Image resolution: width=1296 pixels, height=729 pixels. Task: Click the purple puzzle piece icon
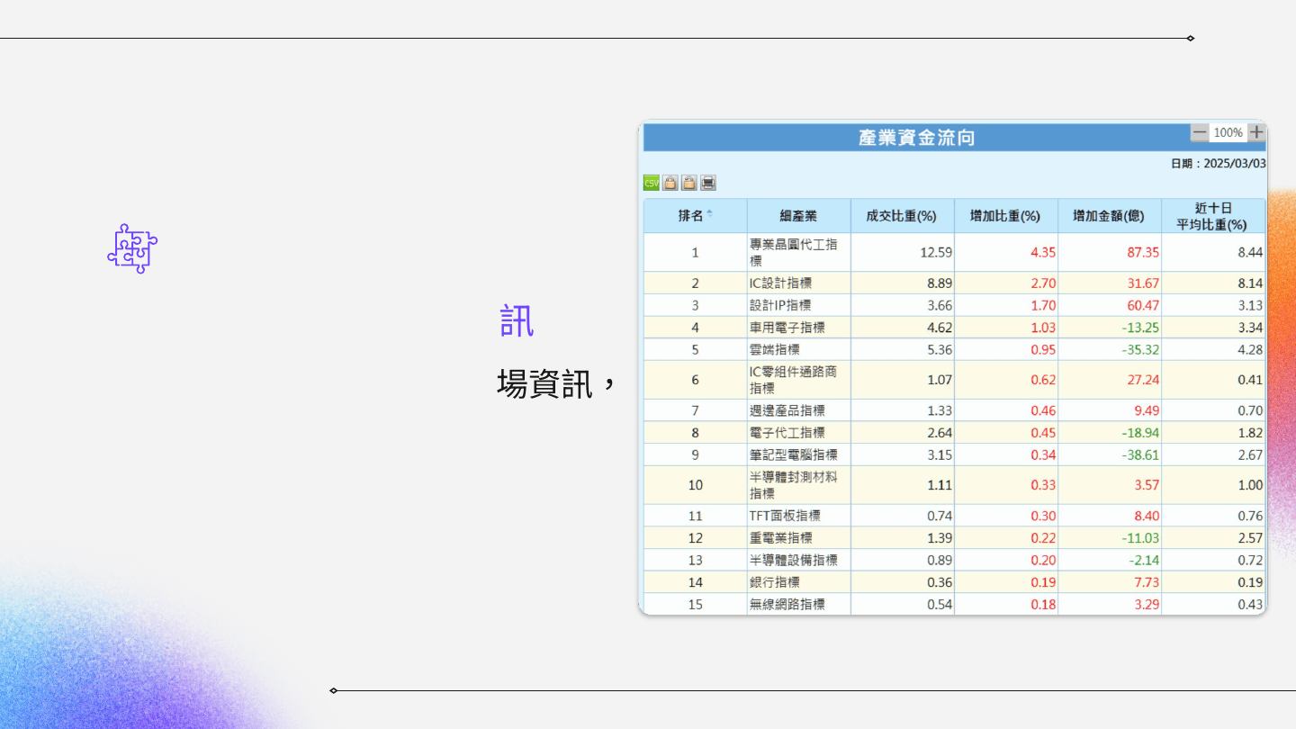[x=132, y=248]
